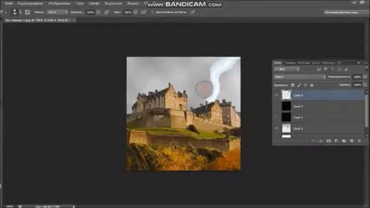The width and height of the screenshot is (370, 208).
Task: Open the Изображение menu
Action: tap(60, 3)
